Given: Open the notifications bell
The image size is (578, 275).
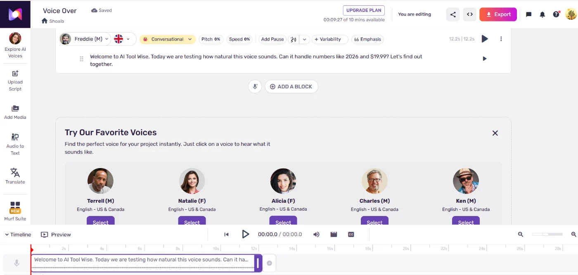Looking at the screenshot, I should [542, 14].
